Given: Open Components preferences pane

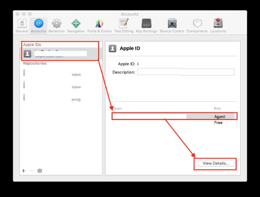Looking at the screenshot, I should (197, 26).
